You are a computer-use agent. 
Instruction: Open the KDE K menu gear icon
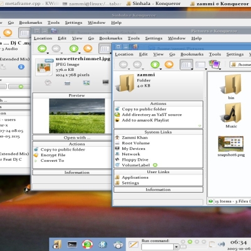coord(103,244)
